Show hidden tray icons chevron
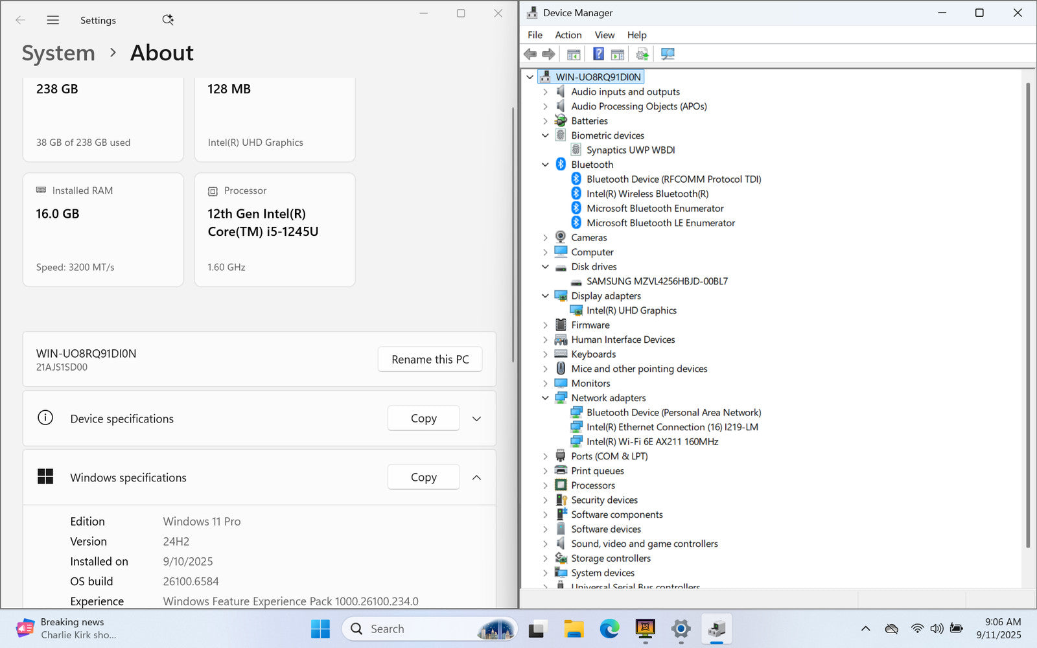This screenshot has width=1037, height=648. click(865, 629)
